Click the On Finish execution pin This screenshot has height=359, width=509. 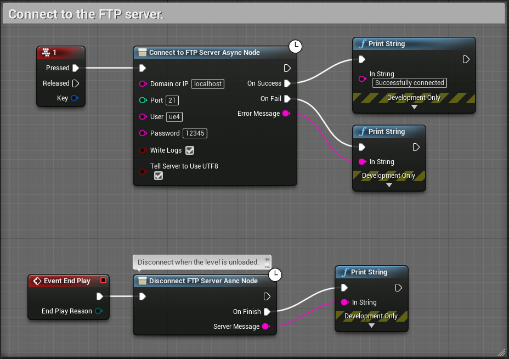click(267, 312)
